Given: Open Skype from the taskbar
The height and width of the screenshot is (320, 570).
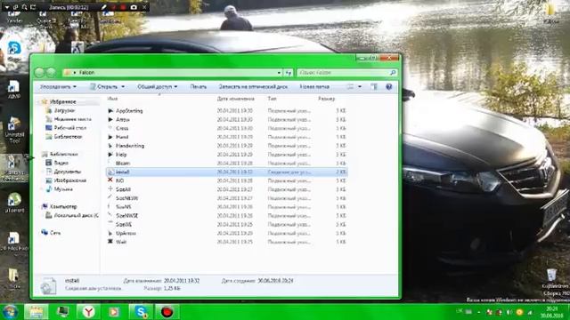Looking at the screenshot, I should (141, 312).
